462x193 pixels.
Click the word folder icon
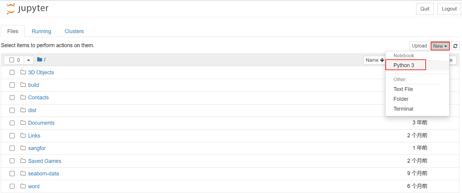pyautogui.click(x=23, y=186)
